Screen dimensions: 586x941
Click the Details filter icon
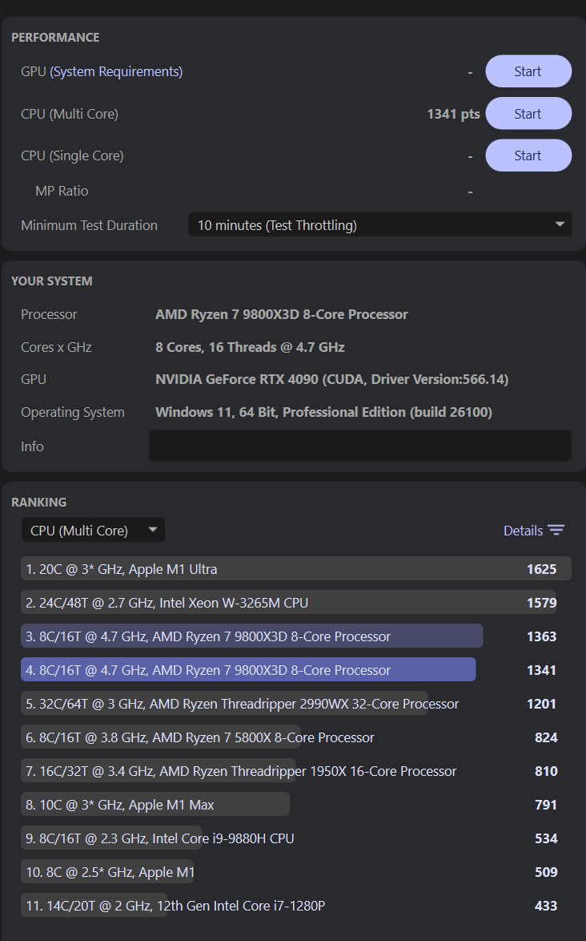tap(556, 531)
